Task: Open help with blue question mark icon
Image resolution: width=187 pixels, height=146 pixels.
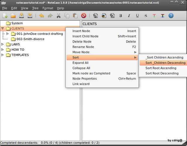Action: point(171,16)
